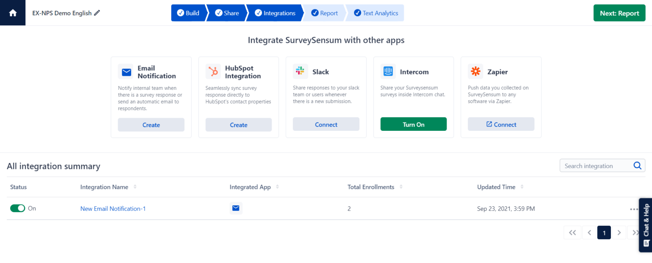Click the Slack integration icon
652x263 pixels.
point(301,72)
